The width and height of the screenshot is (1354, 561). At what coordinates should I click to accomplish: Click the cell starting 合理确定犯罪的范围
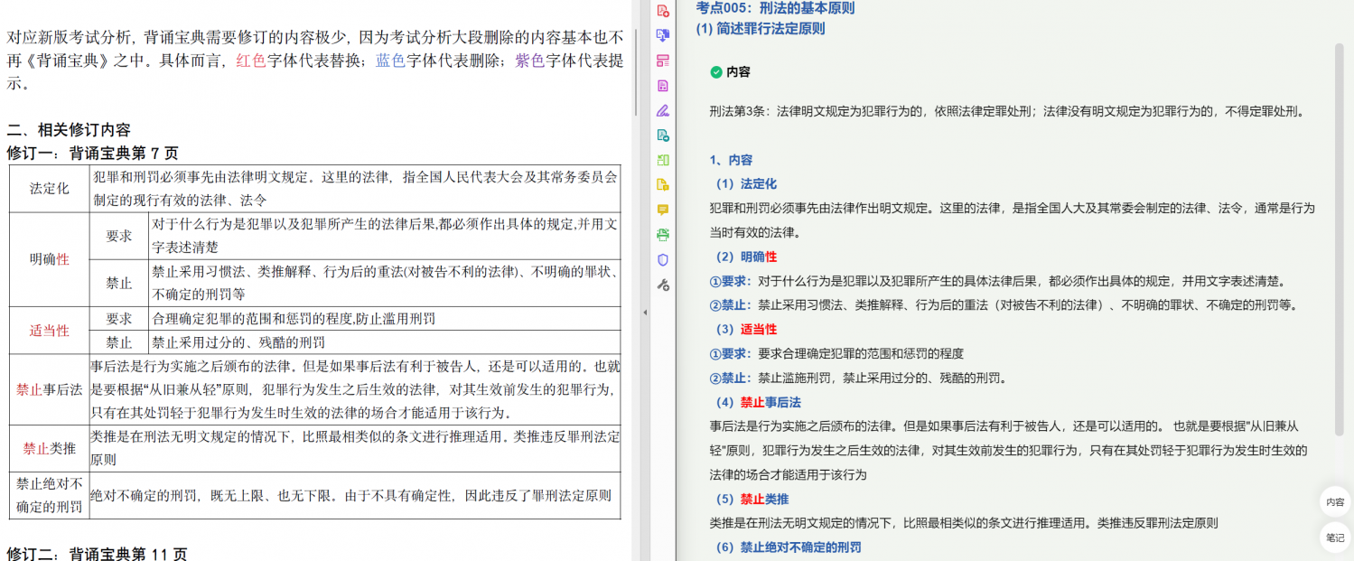(384, 319)
